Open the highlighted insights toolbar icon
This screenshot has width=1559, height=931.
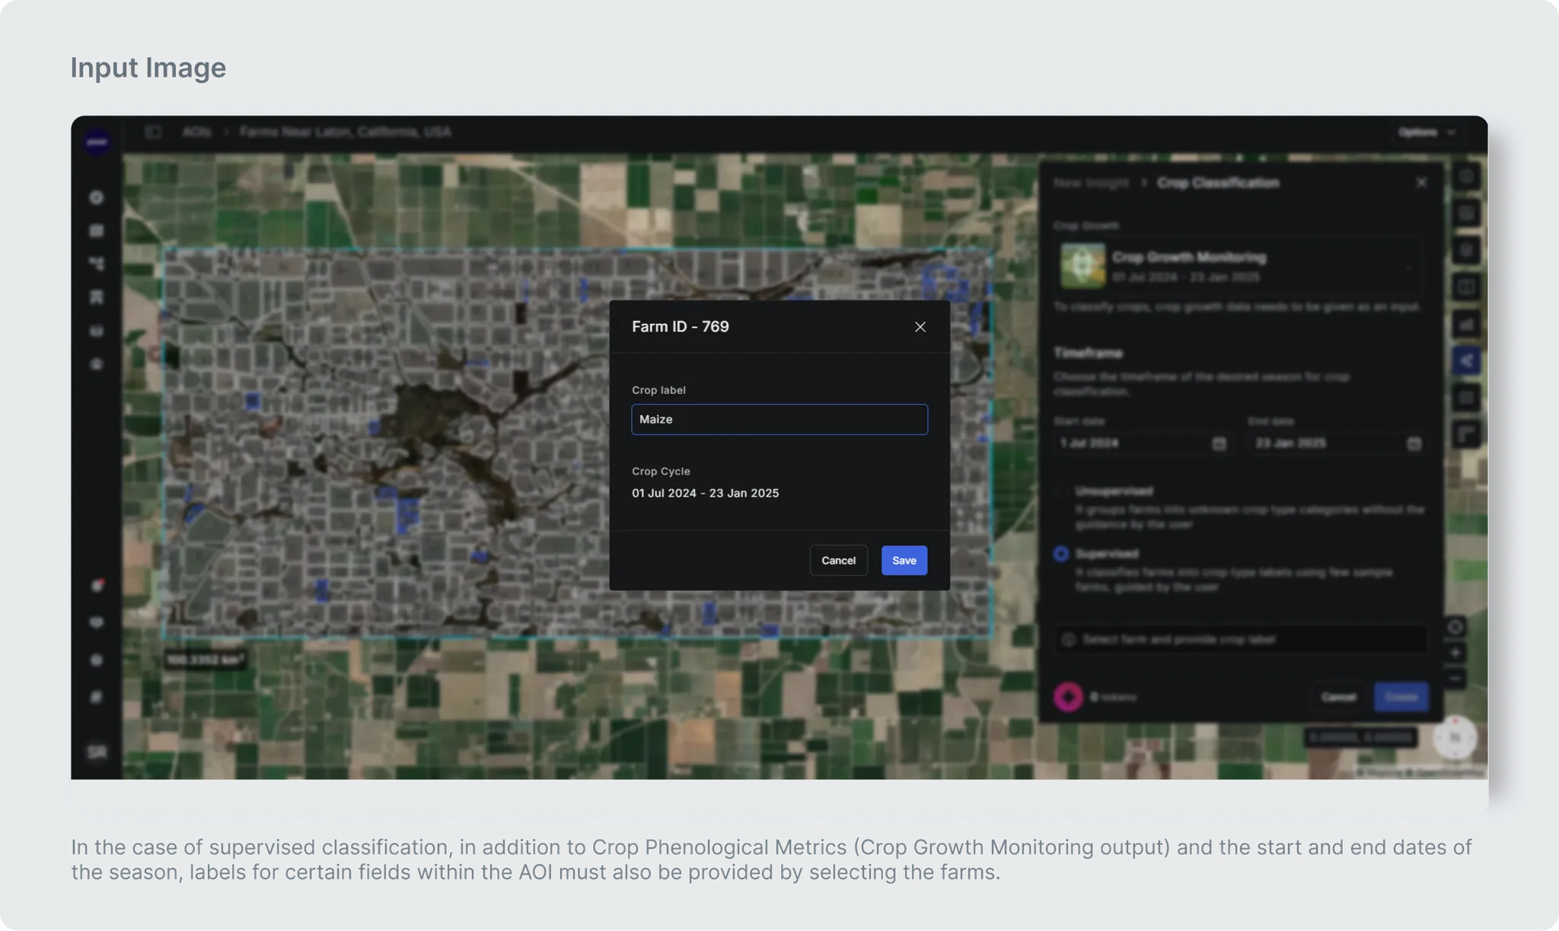pos(1466,361)
